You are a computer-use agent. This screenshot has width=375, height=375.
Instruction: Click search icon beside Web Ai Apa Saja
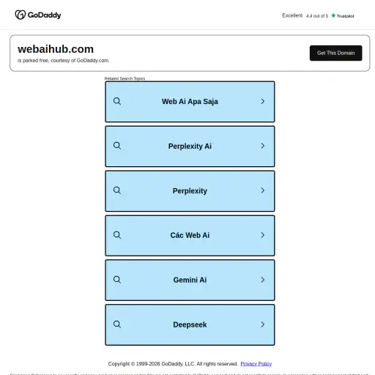pyautogui.click(x=117, y=101)
